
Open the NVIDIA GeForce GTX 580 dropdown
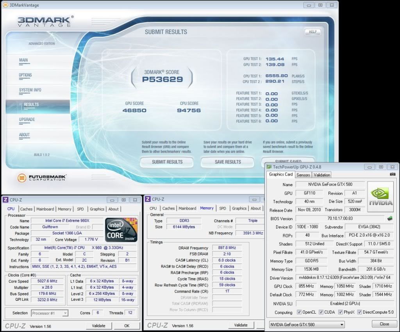(307, 324)
